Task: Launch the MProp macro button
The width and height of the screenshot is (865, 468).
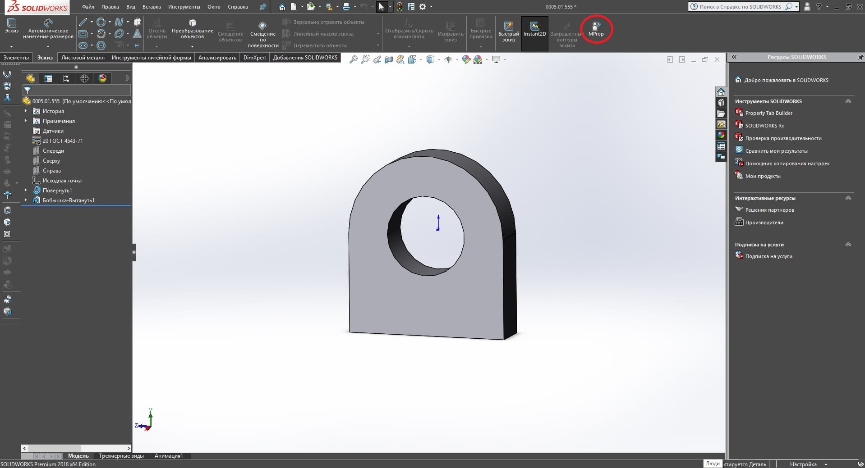Action: click(x=596, y=29)
